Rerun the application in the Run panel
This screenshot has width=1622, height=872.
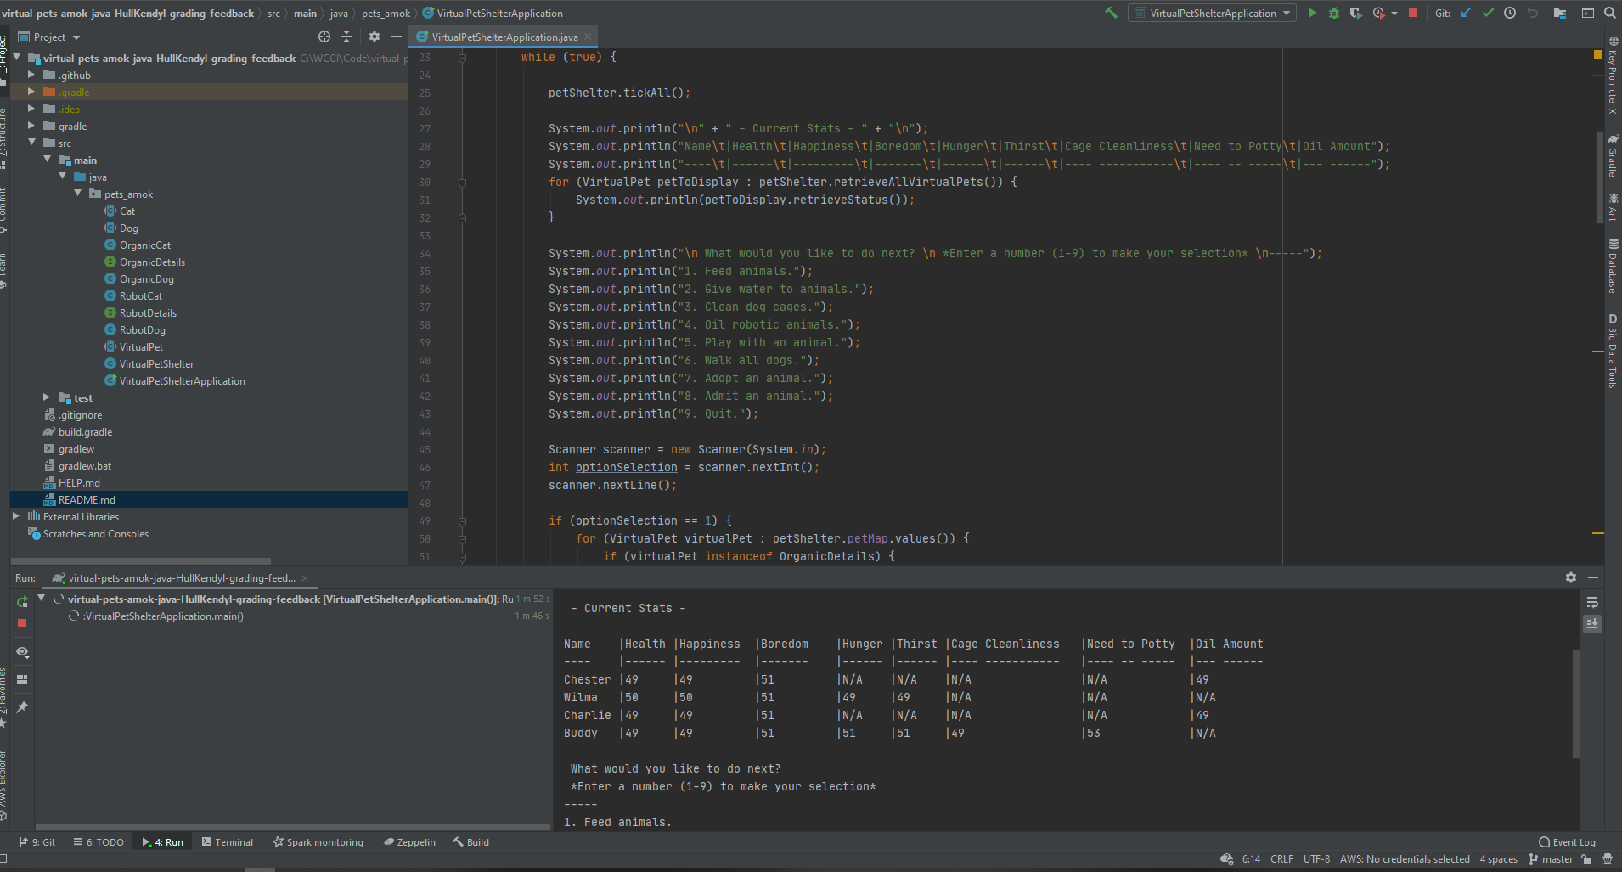pyautogui.click(x=22, y=602)
